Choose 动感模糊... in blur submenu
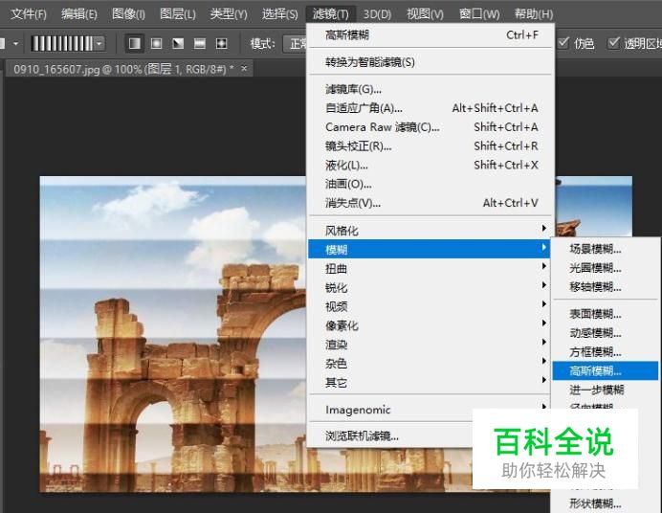Viewport: 662px width, 513px height. pyautogui.click(x=605, y=333)
